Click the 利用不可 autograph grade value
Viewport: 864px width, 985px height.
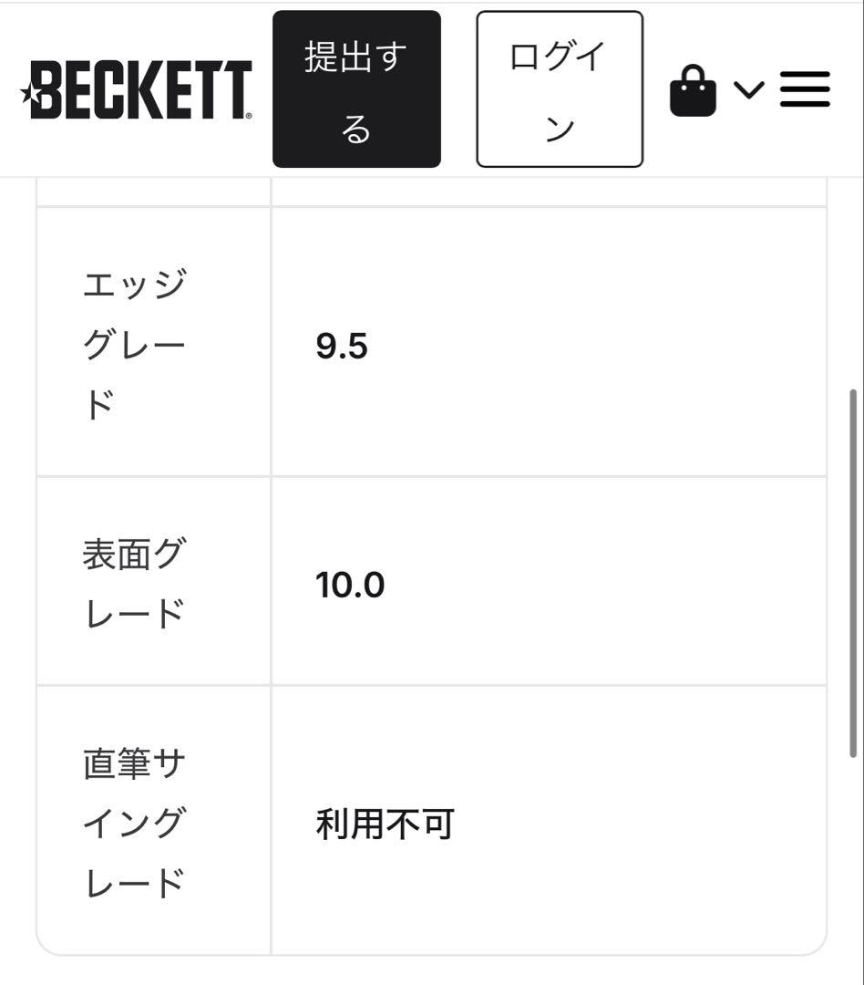pyautogui.click(x=384, y=824)
